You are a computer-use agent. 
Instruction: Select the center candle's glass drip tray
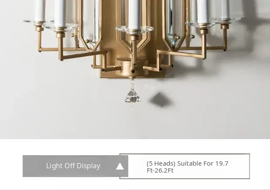[135, 29]
